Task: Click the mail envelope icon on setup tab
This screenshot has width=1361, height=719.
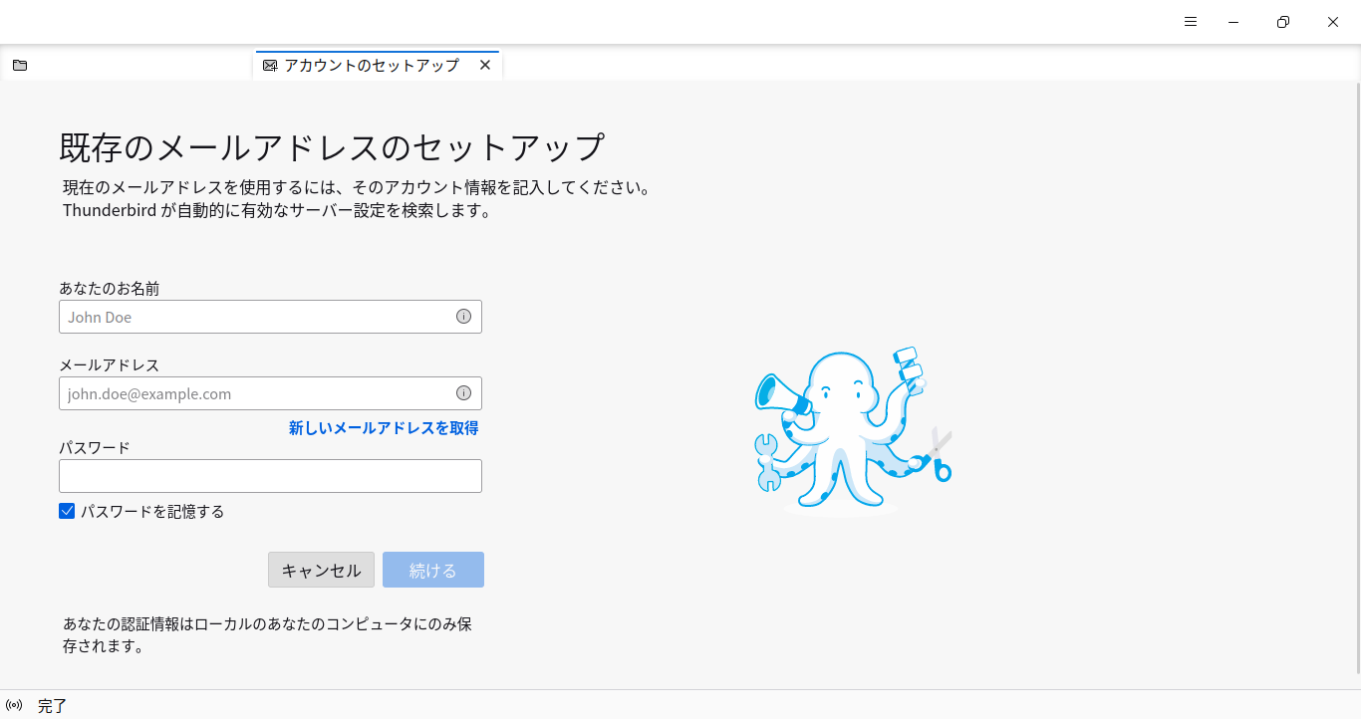Action: coord(269,65)
